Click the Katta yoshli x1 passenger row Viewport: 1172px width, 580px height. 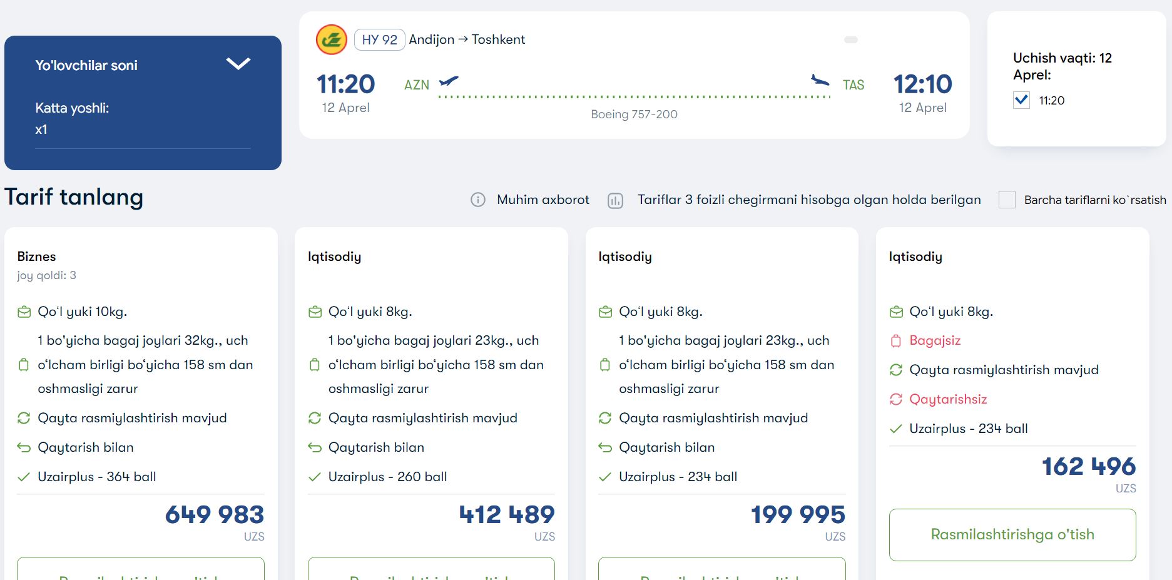click(143, 119)
